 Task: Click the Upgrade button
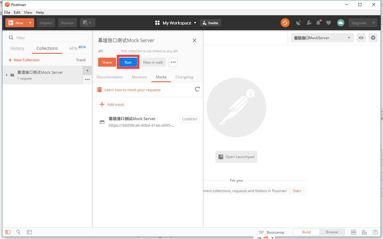359,23
